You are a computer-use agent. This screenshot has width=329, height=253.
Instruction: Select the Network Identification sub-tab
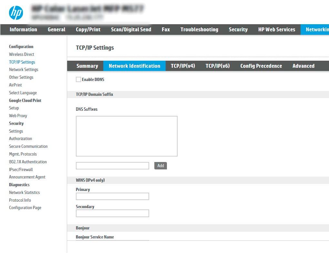(135, 66)
